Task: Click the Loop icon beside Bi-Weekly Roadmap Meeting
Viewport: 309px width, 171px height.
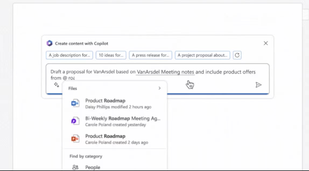Action: tap(75, 121)
